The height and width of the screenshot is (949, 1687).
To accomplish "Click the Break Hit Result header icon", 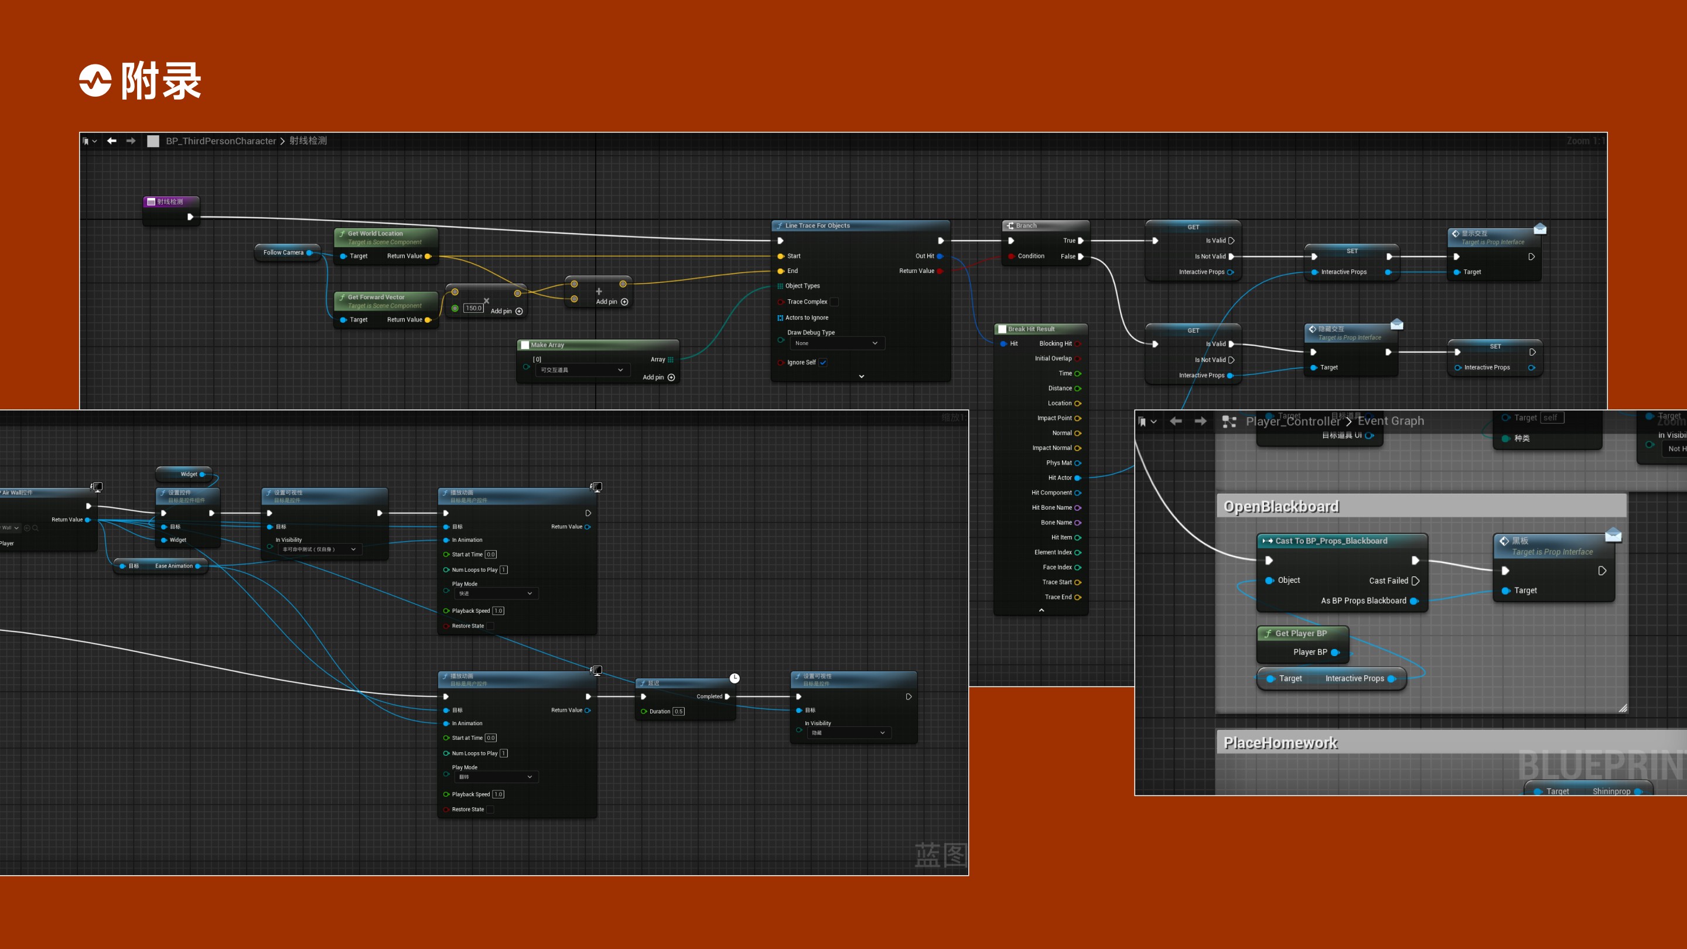I will pyautogui.click(x=1002, y=329).
